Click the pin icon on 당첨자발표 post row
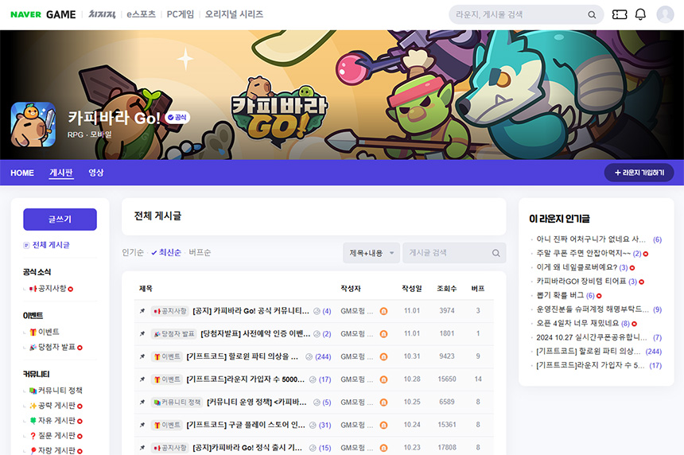The width and height of the screenshot is (684, 455). coord(142,334)
